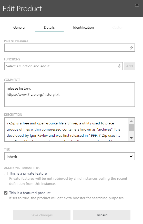Open the Tier dropdown set to Inherit

69,156
